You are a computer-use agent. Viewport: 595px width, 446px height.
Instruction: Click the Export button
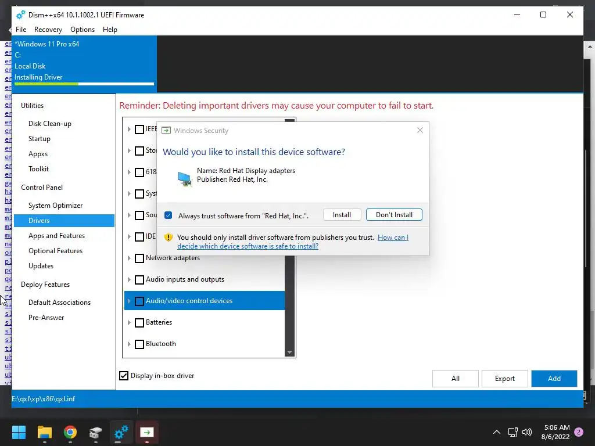point(505,379)
